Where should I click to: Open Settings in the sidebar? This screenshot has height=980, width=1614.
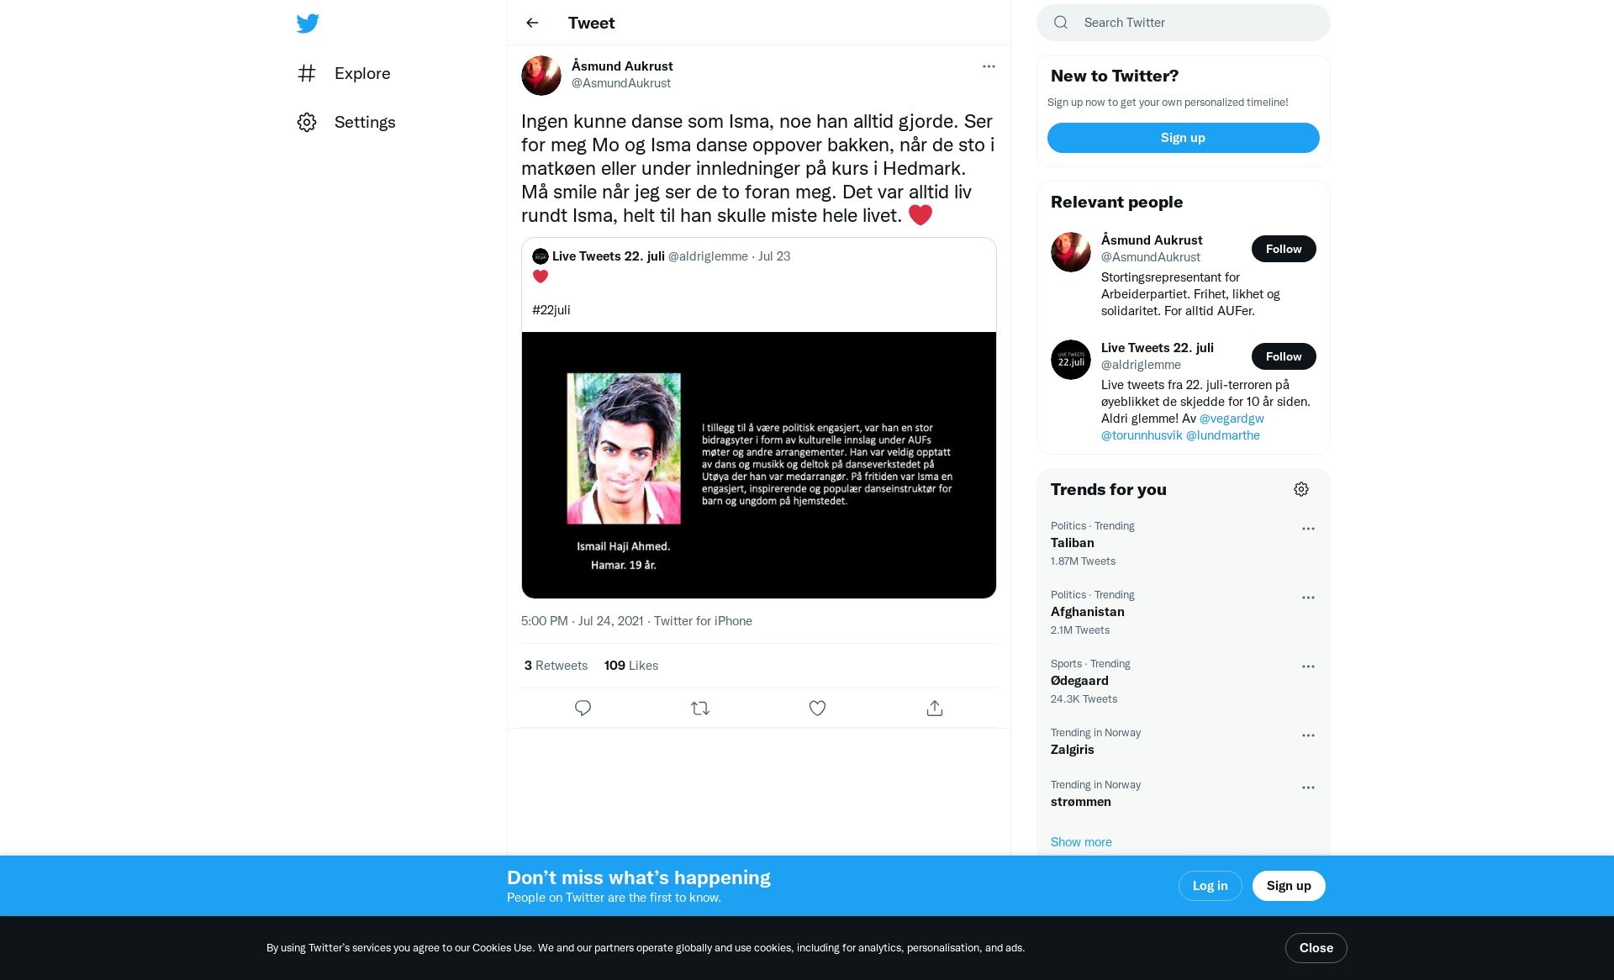pos(346,122)
